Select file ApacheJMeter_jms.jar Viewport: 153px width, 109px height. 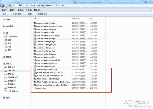pos(46,48)
